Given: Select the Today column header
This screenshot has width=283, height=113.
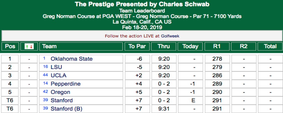Looking at the screenshot, I should coord(190,47).
